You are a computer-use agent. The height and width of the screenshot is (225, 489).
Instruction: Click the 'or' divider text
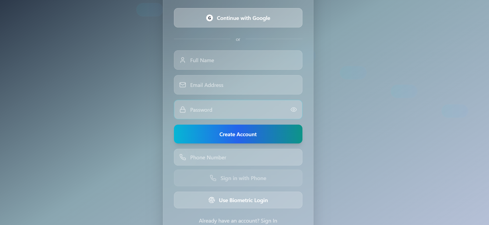(x=238, y=39)
